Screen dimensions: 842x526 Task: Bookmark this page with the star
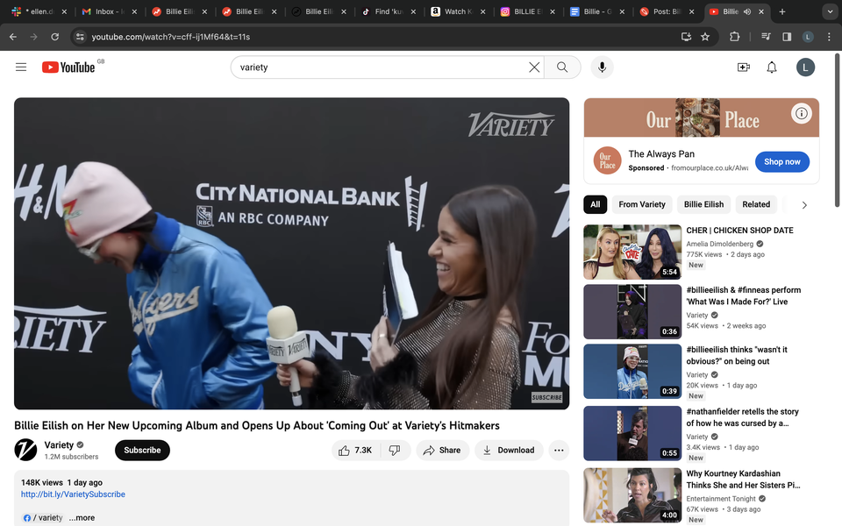click(705, 37)
